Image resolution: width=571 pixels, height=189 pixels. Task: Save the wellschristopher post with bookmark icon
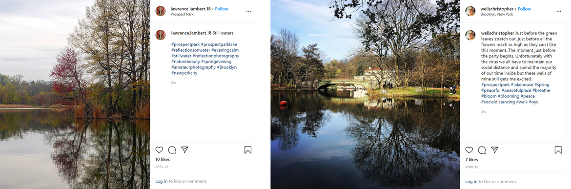(558, 150)
